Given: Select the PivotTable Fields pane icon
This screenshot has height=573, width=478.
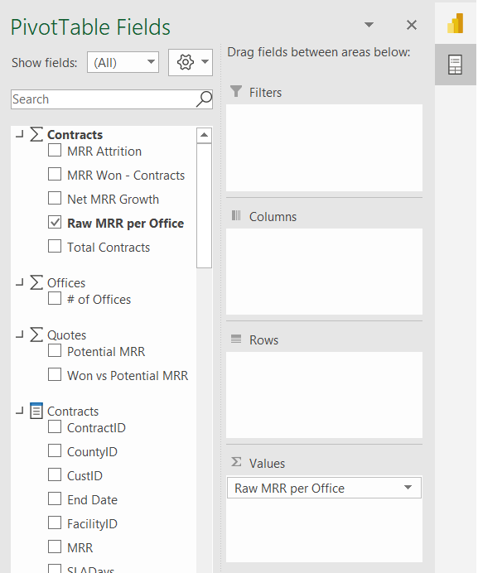Looking at the screenshot, I should click(x=456, y=65).
